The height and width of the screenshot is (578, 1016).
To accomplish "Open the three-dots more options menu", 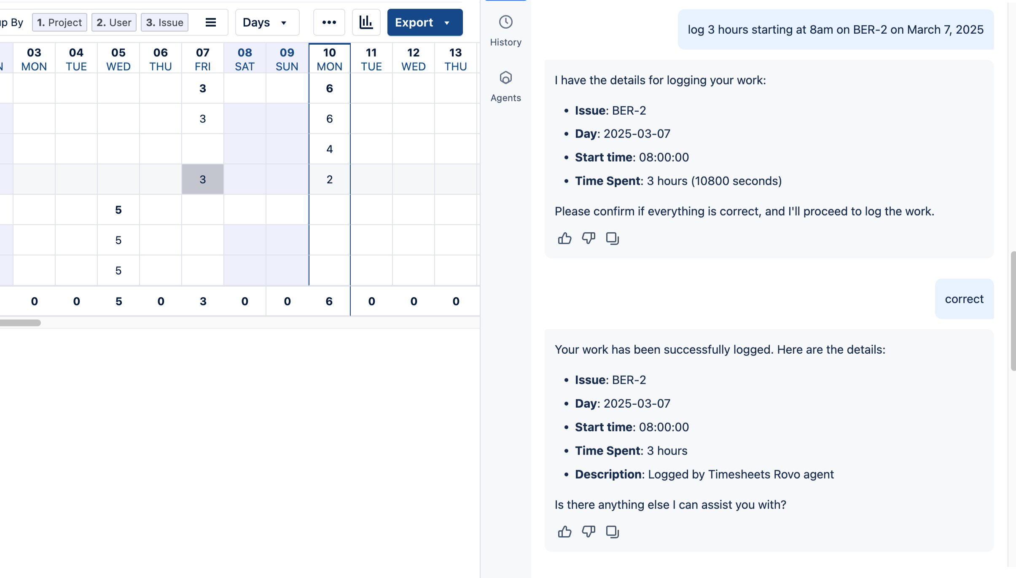I will pos(329,22).
